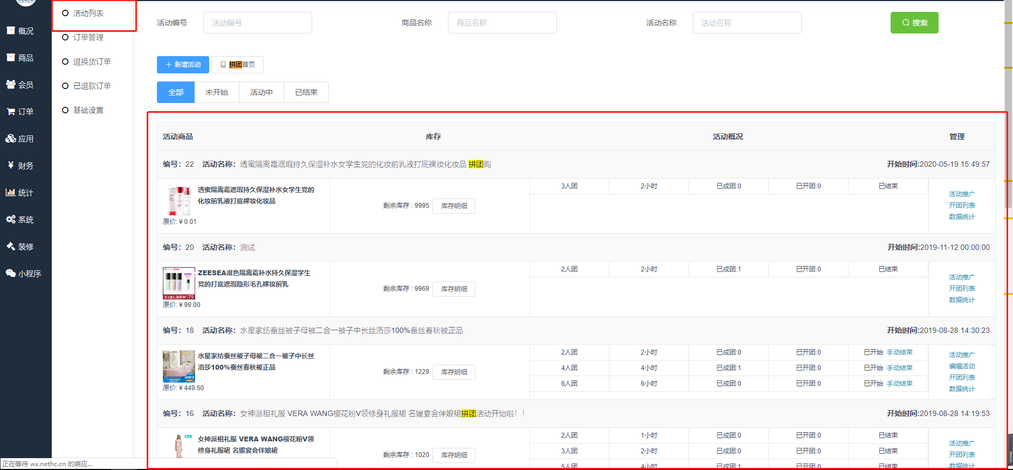1013x470 pixels.
Task: Open 数据统计 for activity 22
Action: tap(962, 217)
